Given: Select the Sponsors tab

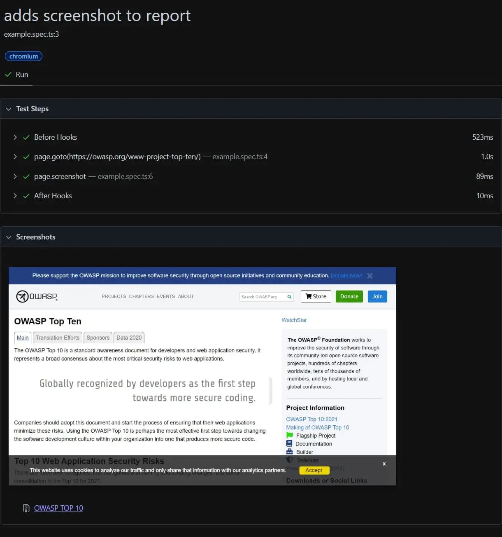Looking at the screenshot, I should (x=98, y=338).
